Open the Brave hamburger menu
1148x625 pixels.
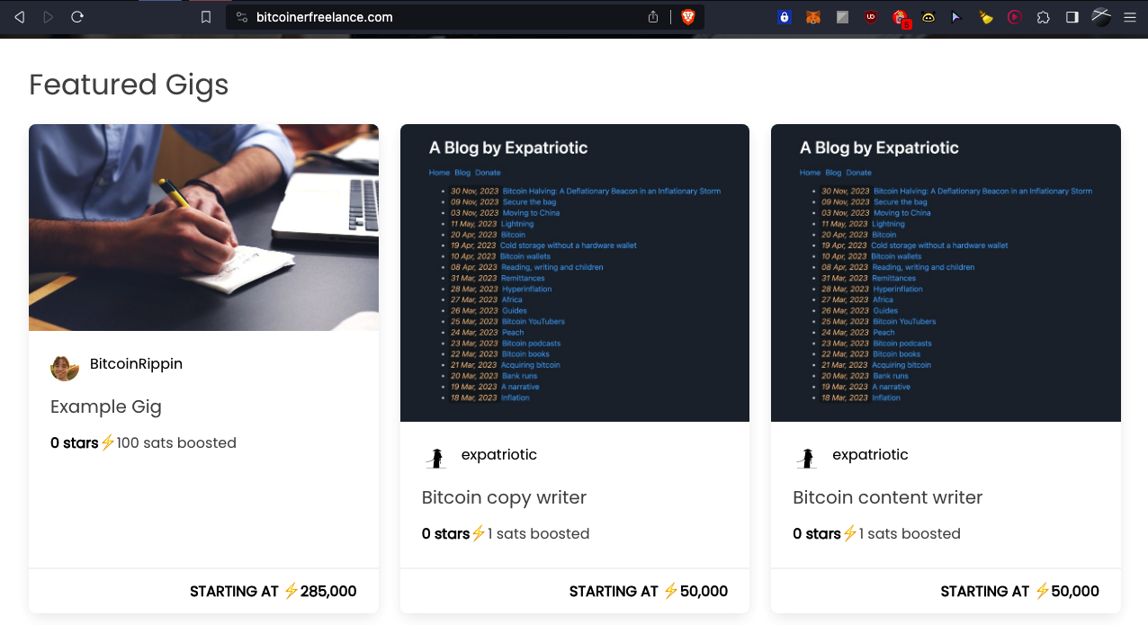point(1129,17)
